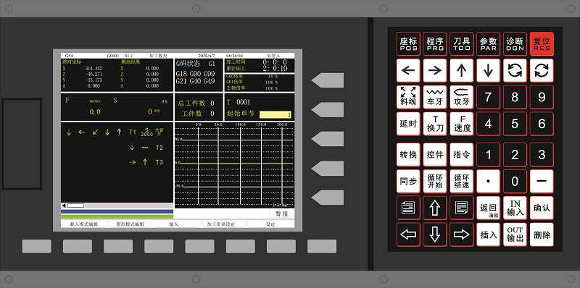
Task: Switch to 参数 PAR parameters page
Action: pyautogui.click(x=488, y=44)
